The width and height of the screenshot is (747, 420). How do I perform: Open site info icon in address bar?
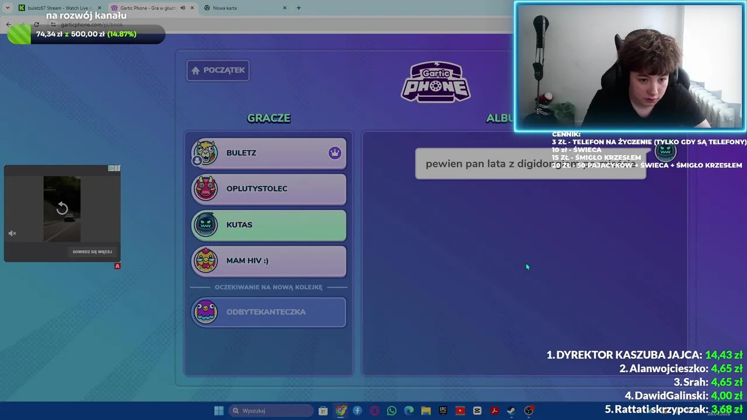click(x=53, y=24)
